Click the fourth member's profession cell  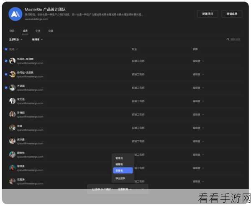[138, 101]
